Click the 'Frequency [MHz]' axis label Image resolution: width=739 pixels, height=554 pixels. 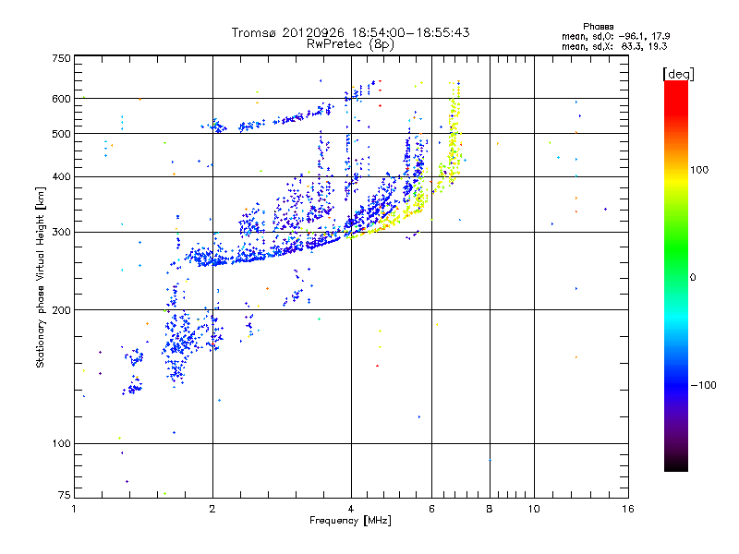click(x=350, y=521)
